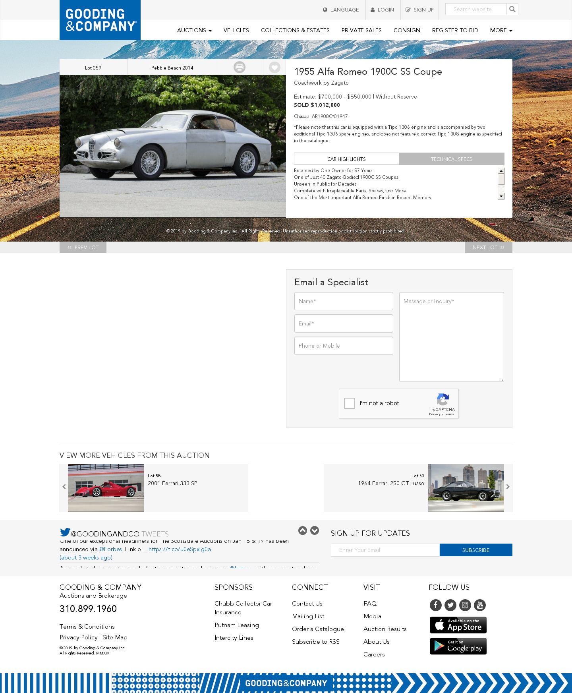The height and width of the screenshot is (693, 572).
Task: Select the Car Highlights tab
Action: 346,159
